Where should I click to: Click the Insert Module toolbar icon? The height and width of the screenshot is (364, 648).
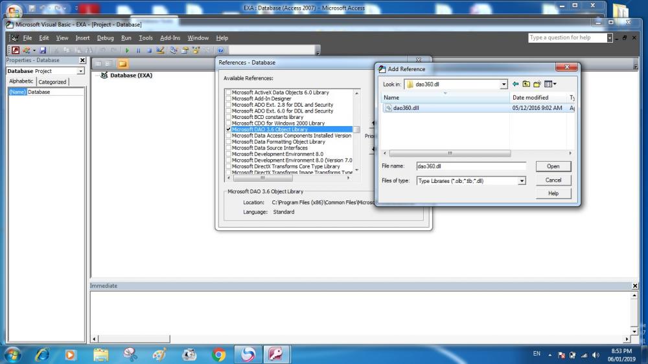(27, 50)
